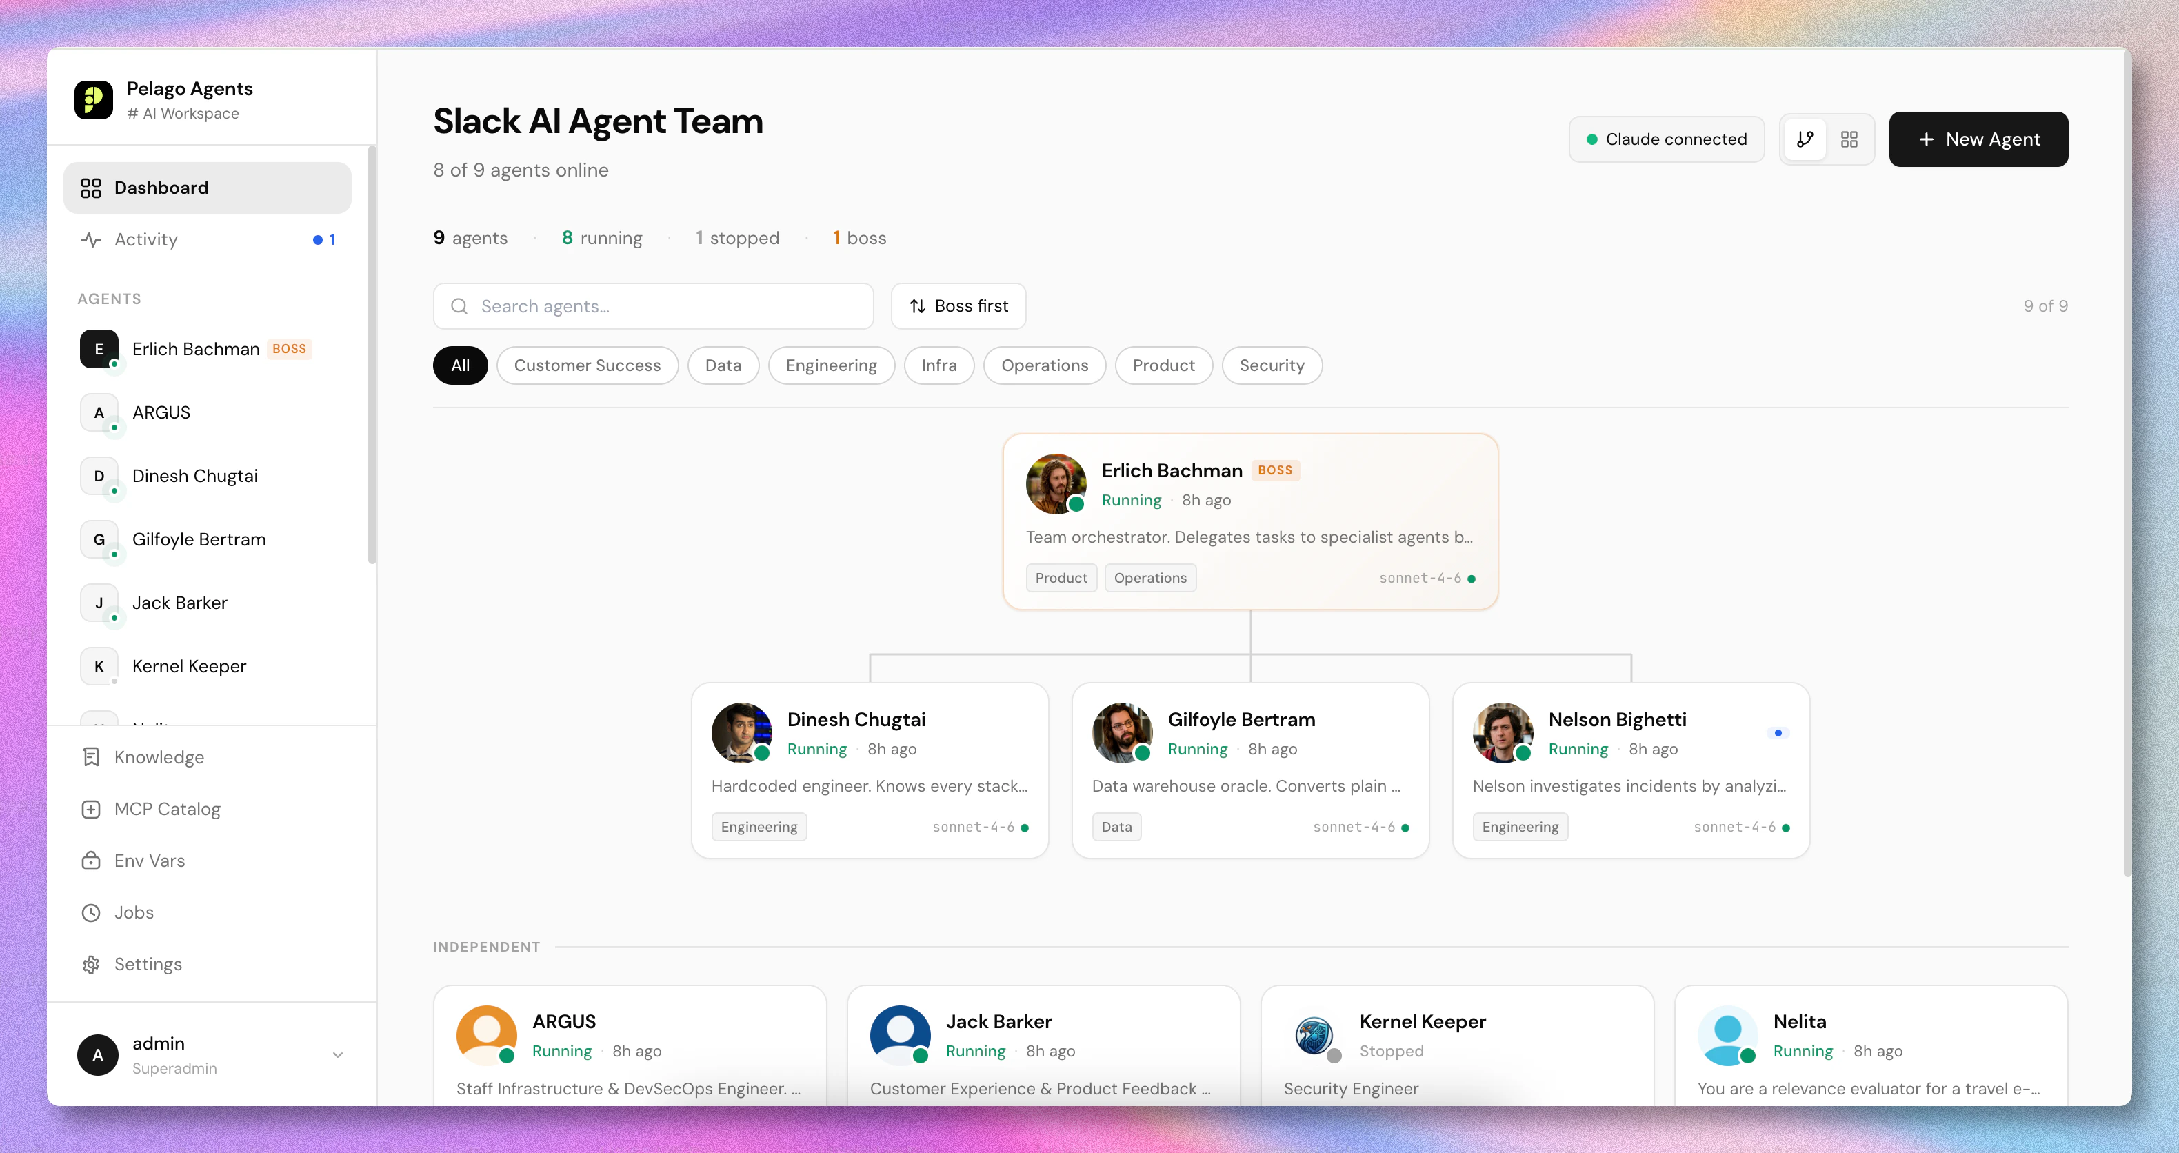Click Nelson Bighetti's avatar photo
The width and height of the screenshot is (2179, 1153).
pos(1503,732)
